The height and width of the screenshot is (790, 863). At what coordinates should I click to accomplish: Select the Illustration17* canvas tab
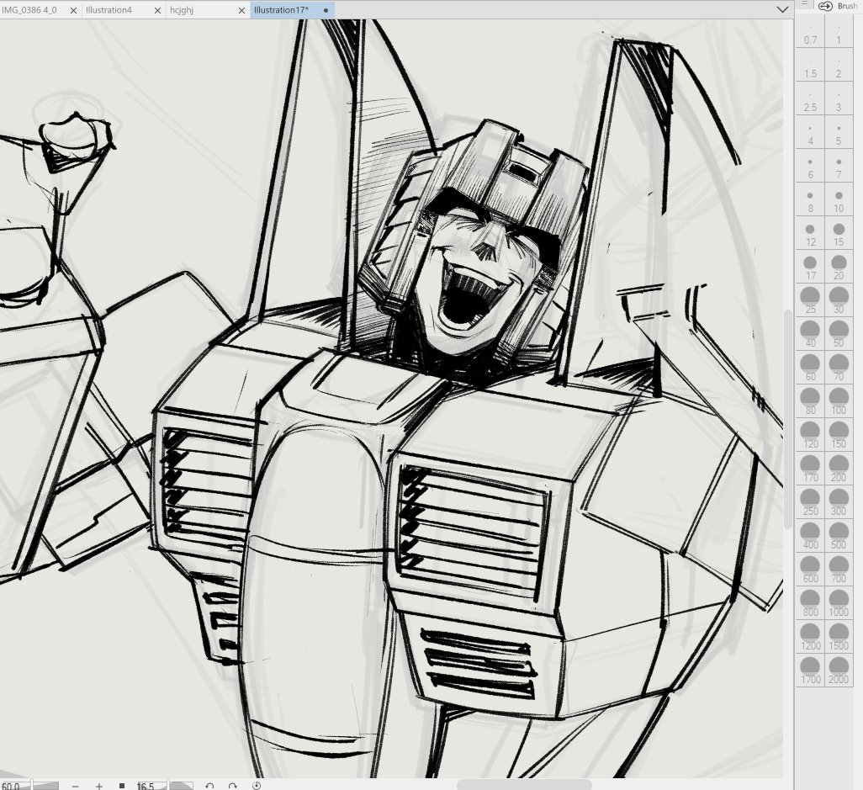point(292,10)
